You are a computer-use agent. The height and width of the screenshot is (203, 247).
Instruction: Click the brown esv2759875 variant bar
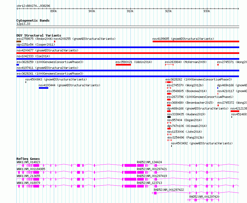[x=19, y=41]
